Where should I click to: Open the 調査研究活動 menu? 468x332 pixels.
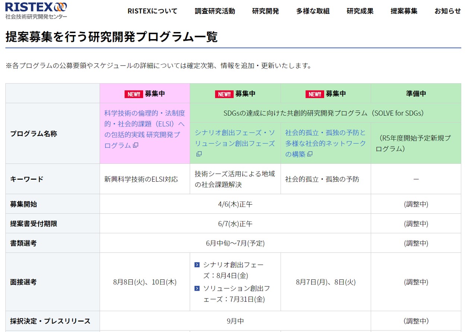(x=214, y=11)
